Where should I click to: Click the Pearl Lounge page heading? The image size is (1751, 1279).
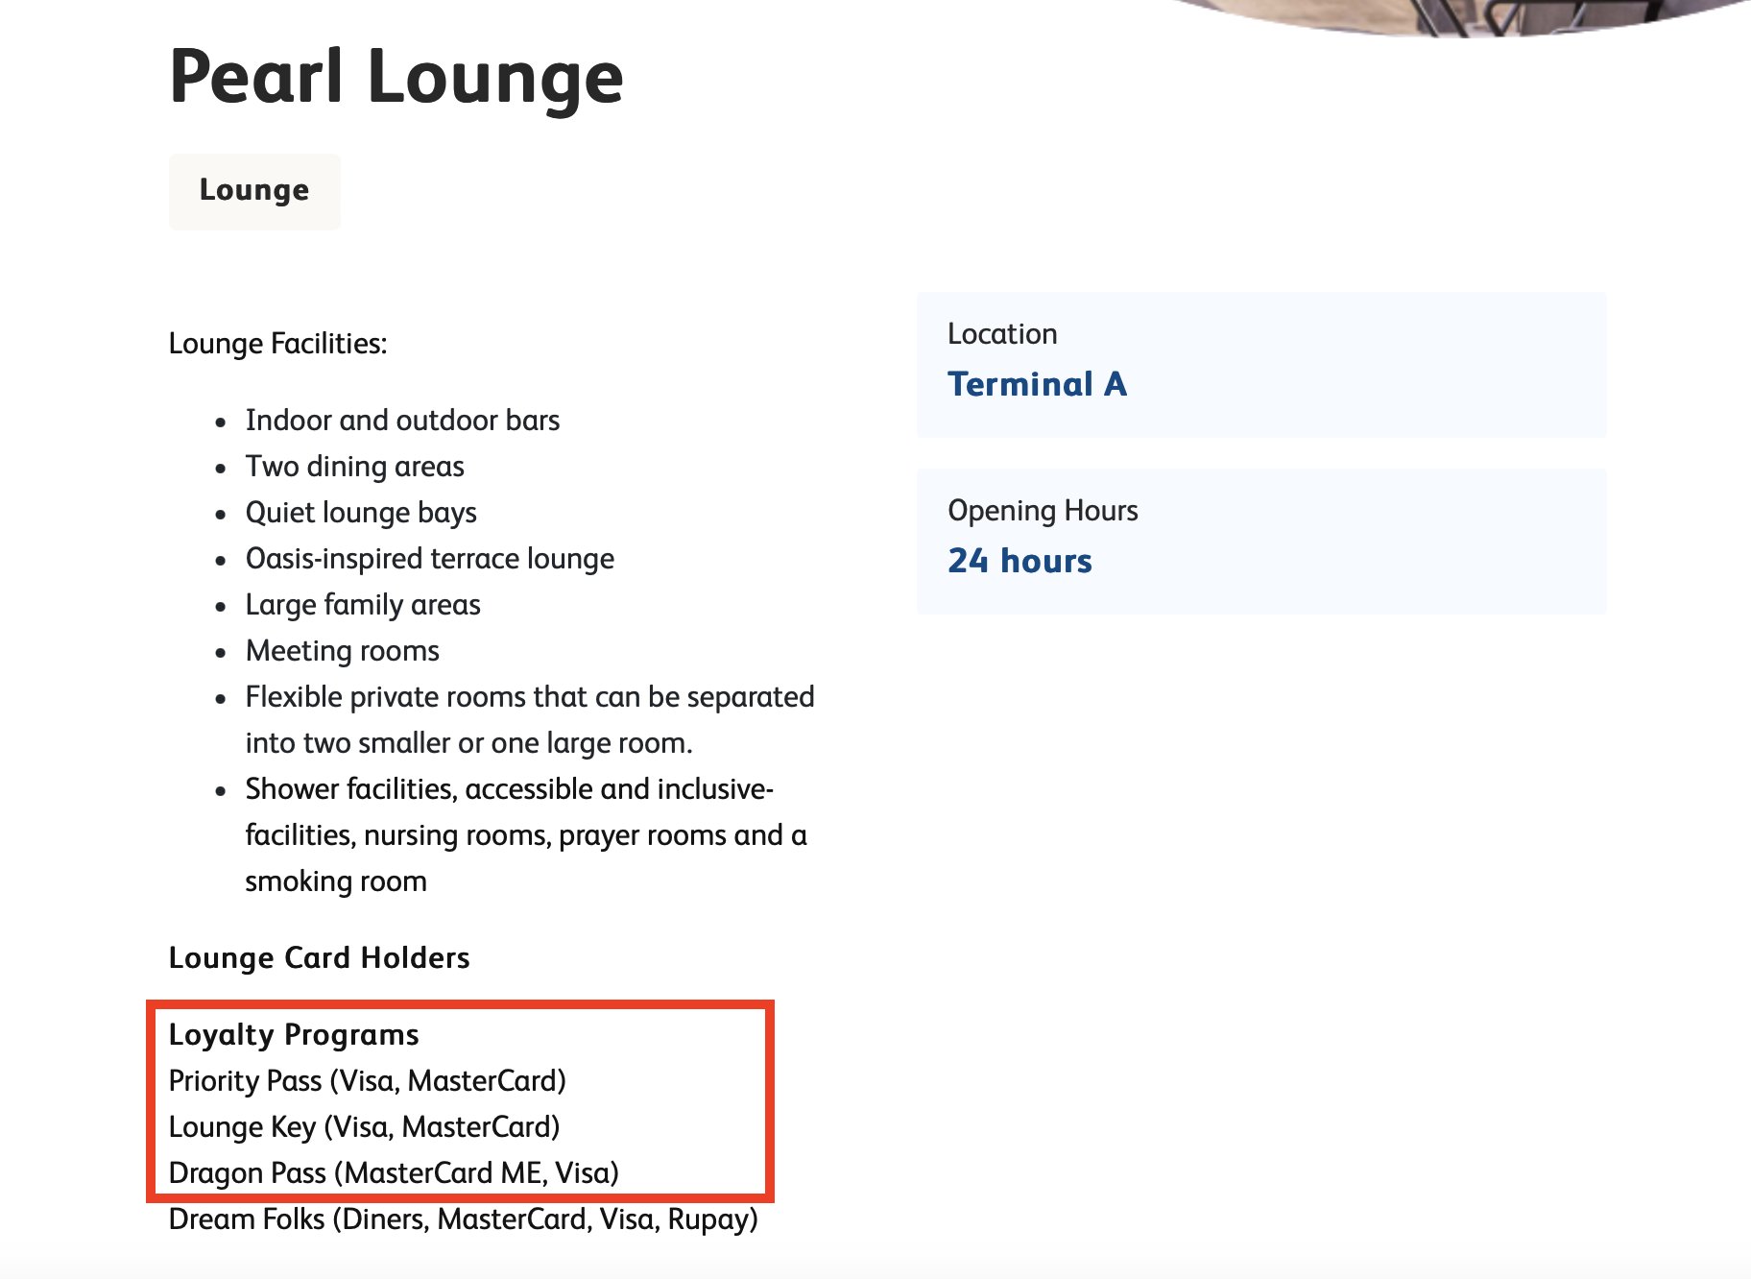click(396, 78)
